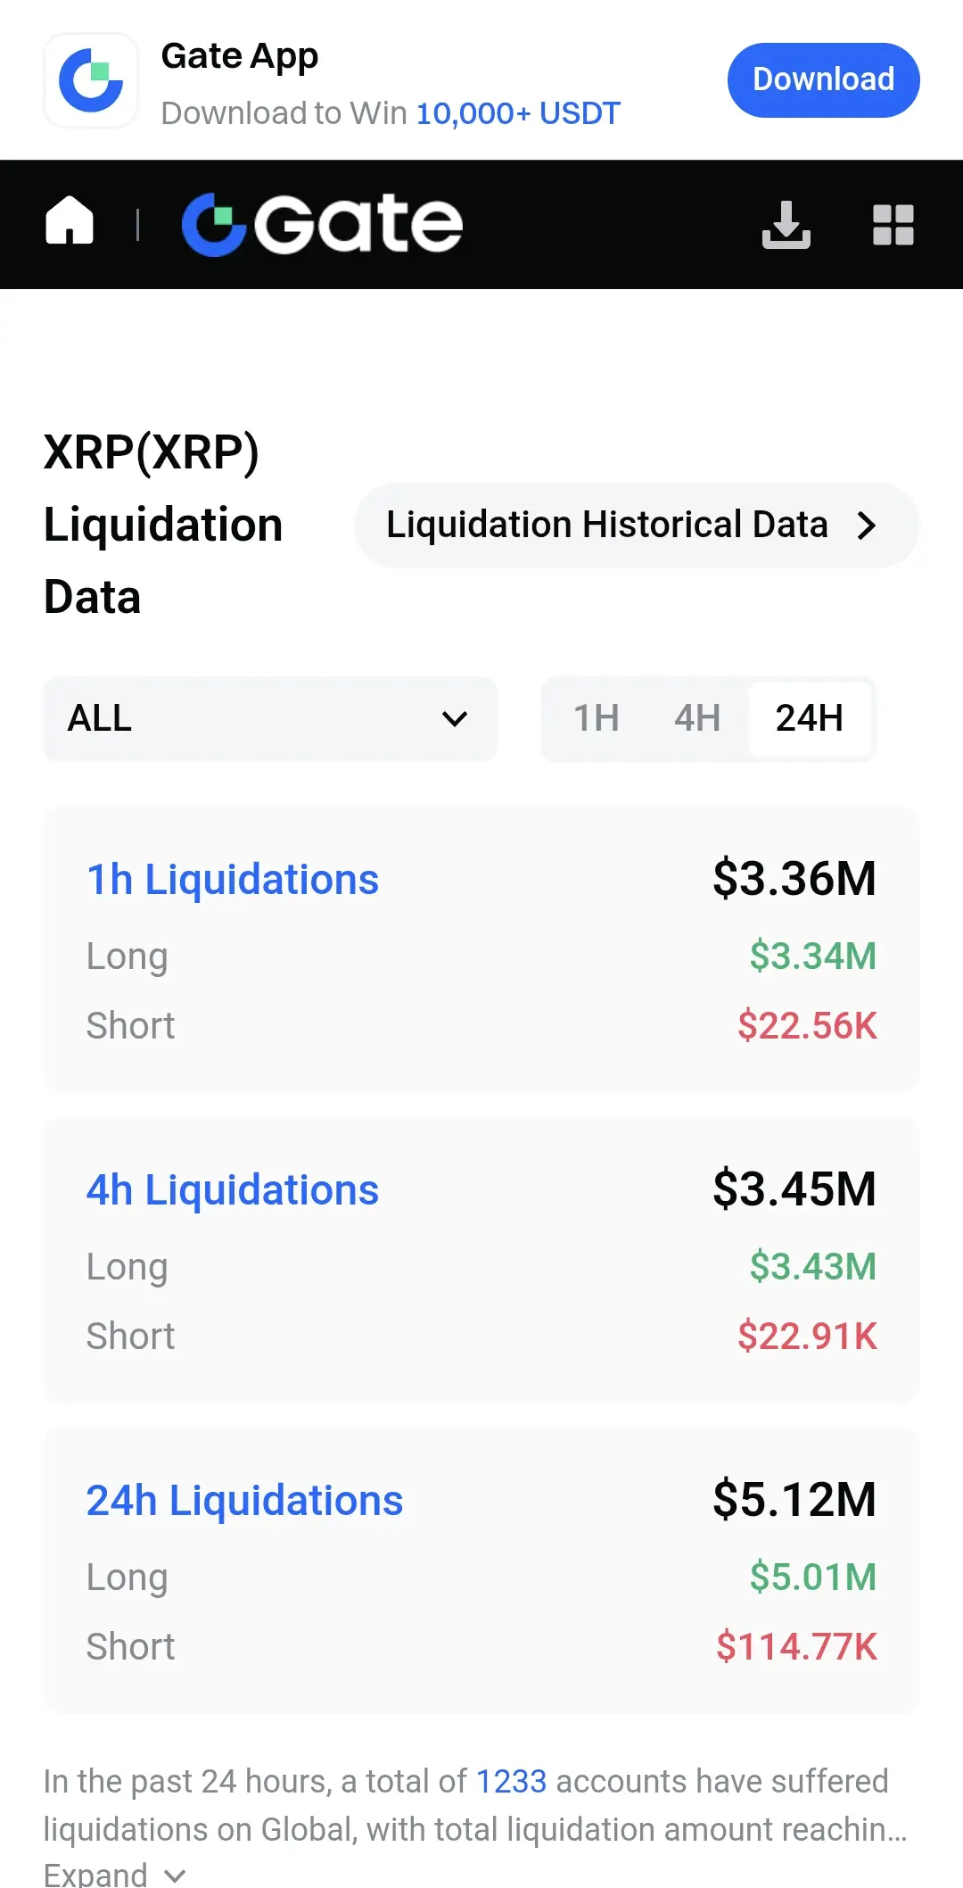The image size is (963, 1888).
Task: Click the 24h Liquidations heading
Action: tap(244, 1501)
